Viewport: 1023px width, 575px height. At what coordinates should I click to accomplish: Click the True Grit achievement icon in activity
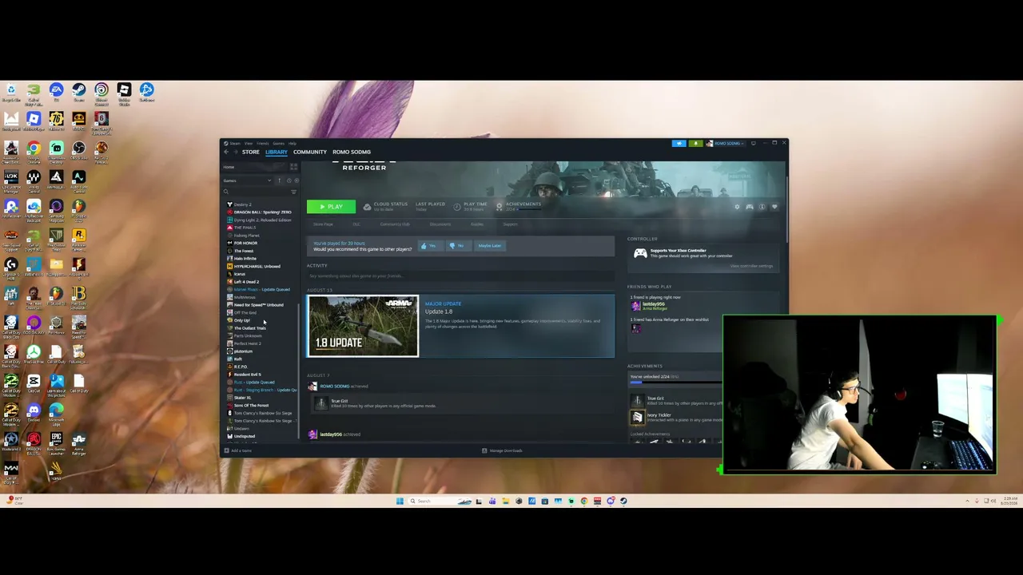(321, 402)
